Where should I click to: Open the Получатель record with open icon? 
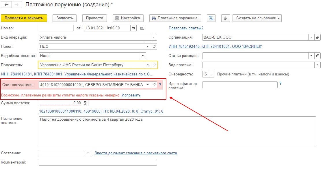(154, 65)
